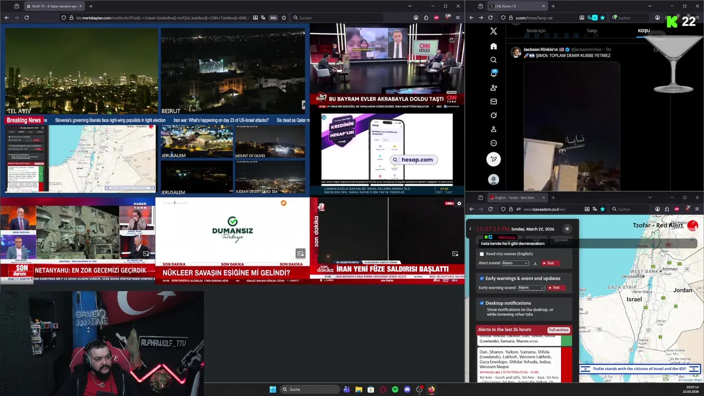Bookmark the X page with star icon
704x396 pixels.
[x=602, y=18]
